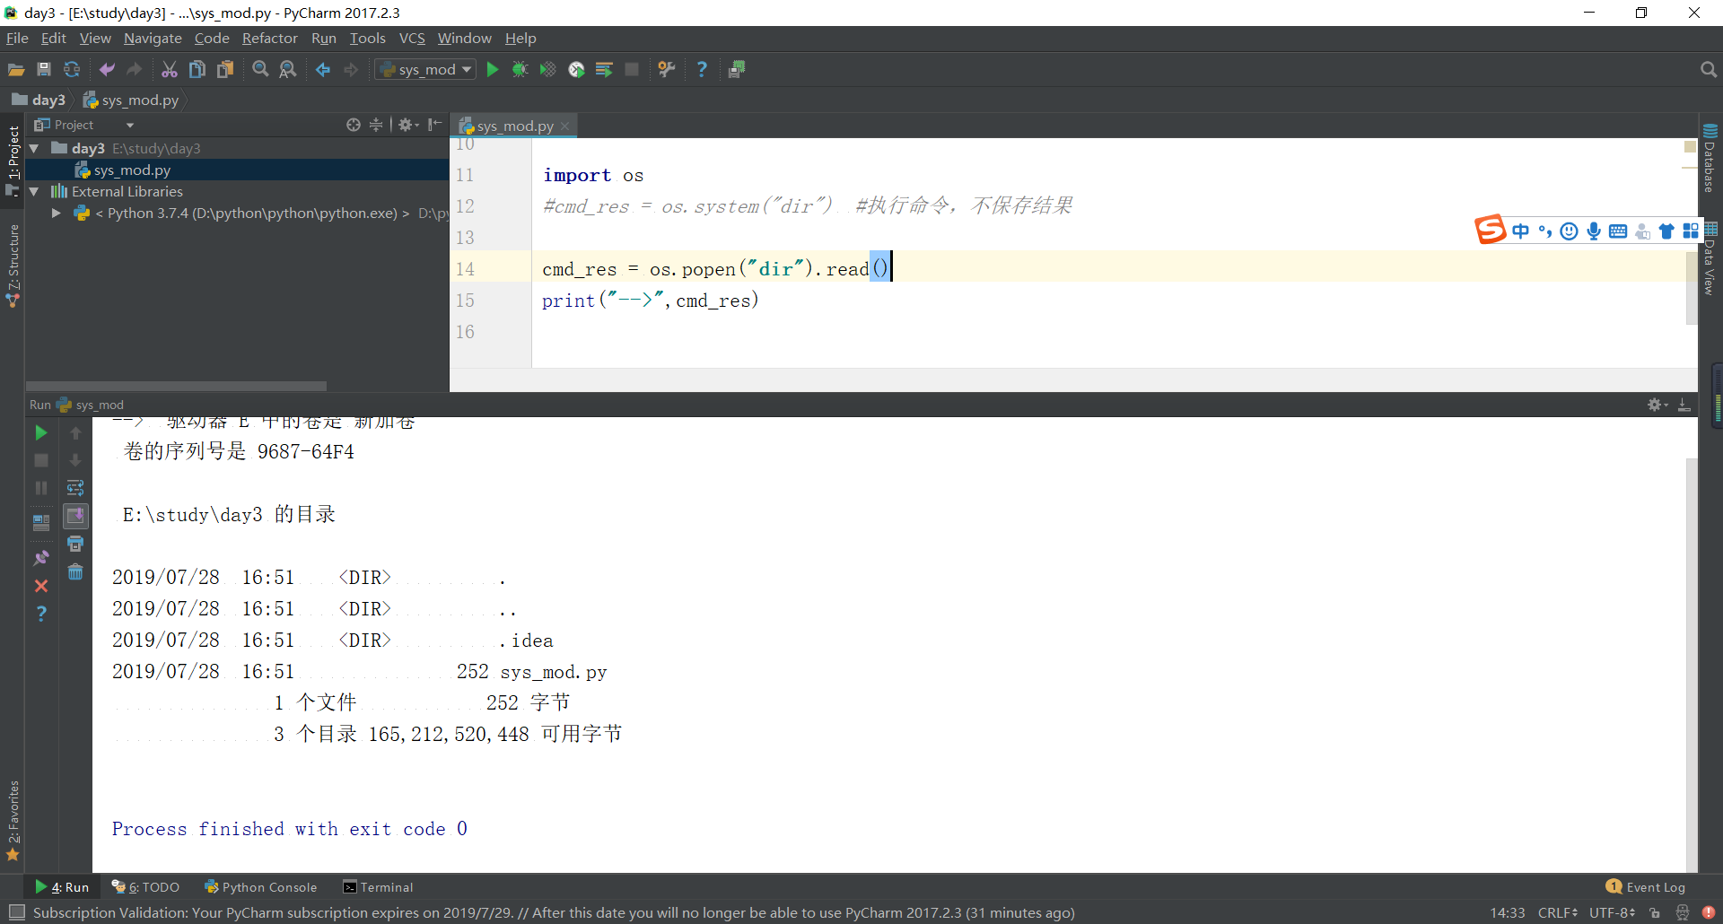The height and width of the screenshot is (924, 1723).
Task: Clear all Run console output trash icon
Action: pyautogui.click(x=75, y=571)
